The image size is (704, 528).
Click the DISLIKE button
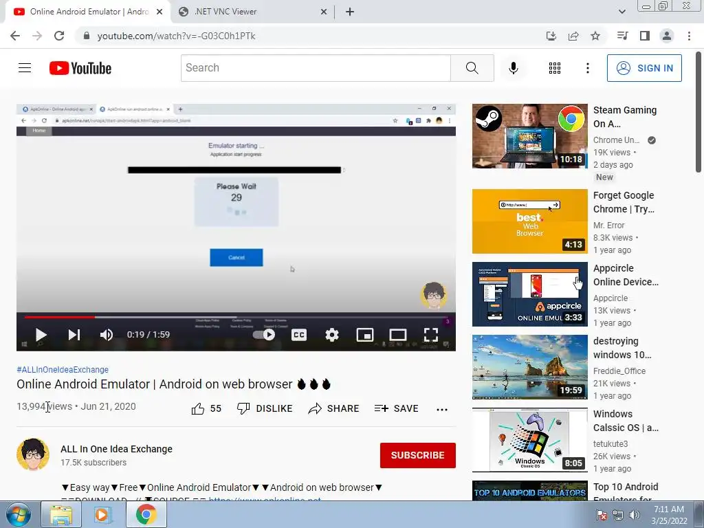[x=265, y=408]
